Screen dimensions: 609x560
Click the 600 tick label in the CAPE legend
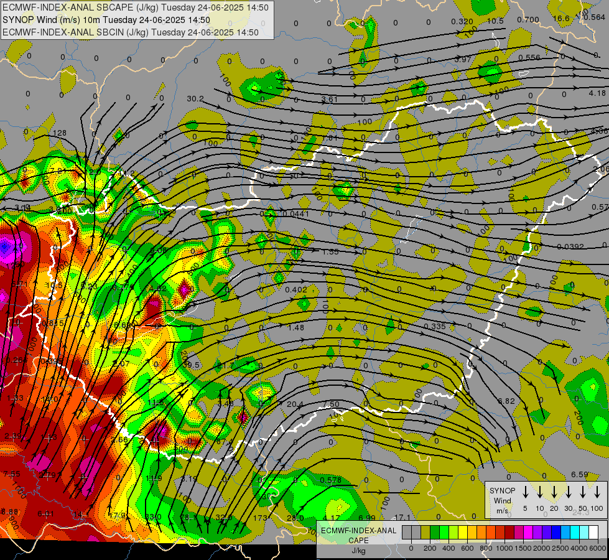pyautogui.click(x=467, y=548)
